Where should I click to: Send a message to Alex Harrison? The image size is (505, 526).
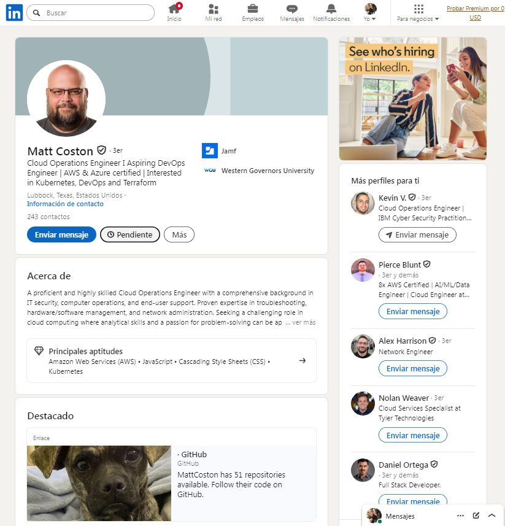tap(413, 368)
